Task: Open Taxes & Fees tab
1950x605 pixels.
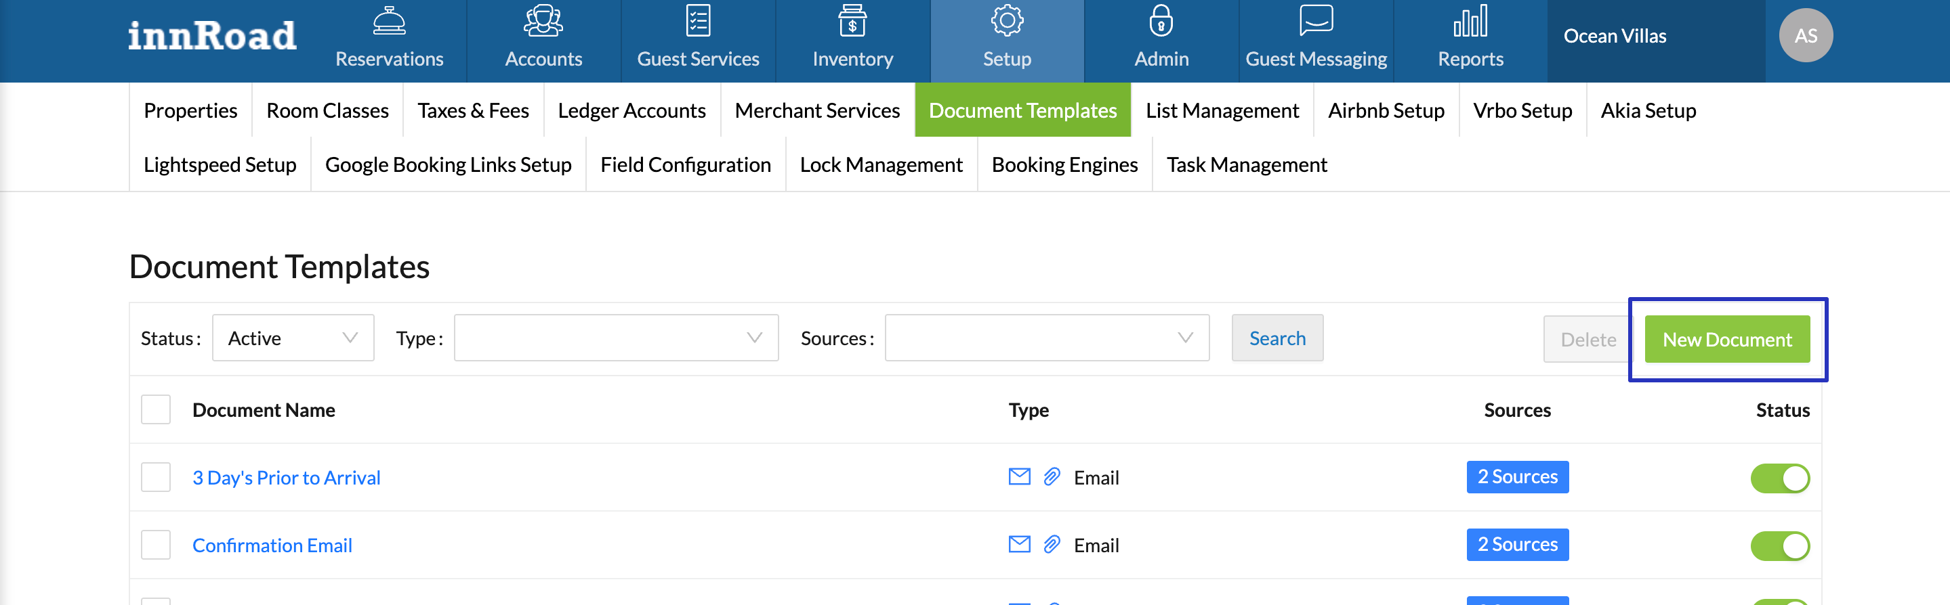Action: 473,110
